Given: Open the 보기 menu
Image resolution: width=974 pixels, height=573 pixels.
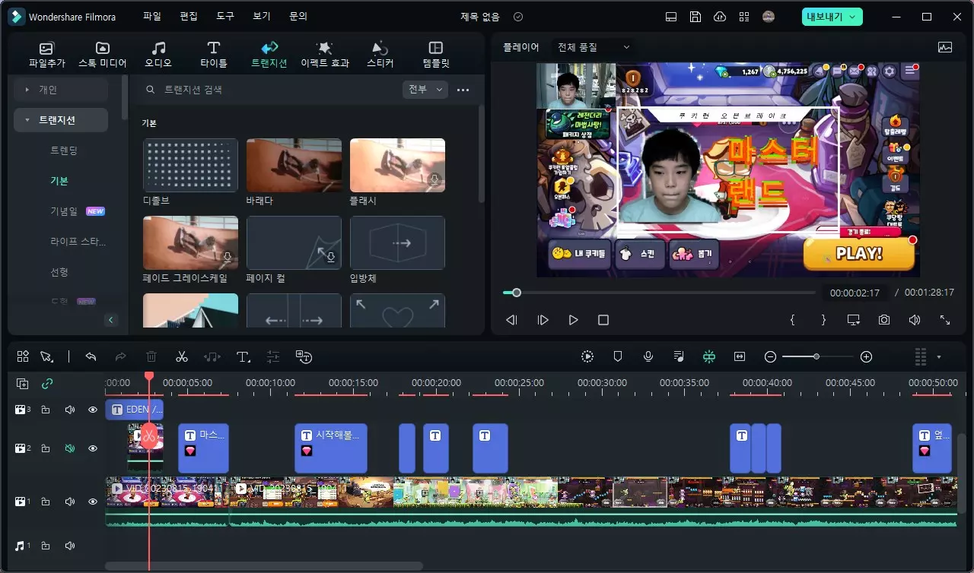Looking at the screenshot, I should tap(262, 16).
